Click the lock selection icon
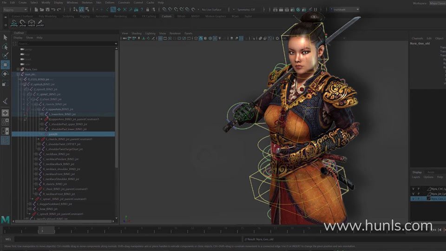This screenshot has width=446, height=251. coord(147,10)
